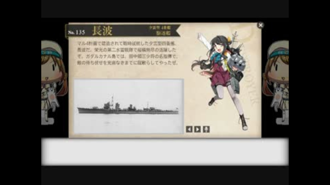
Task: Click the empty white dialogue box
Action: (x=165, y=152)
